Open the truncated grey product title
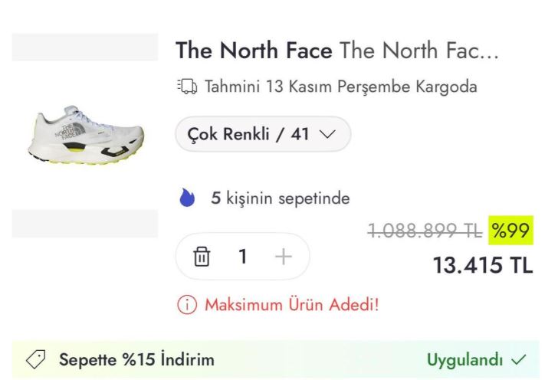 [x=419, y=51]
